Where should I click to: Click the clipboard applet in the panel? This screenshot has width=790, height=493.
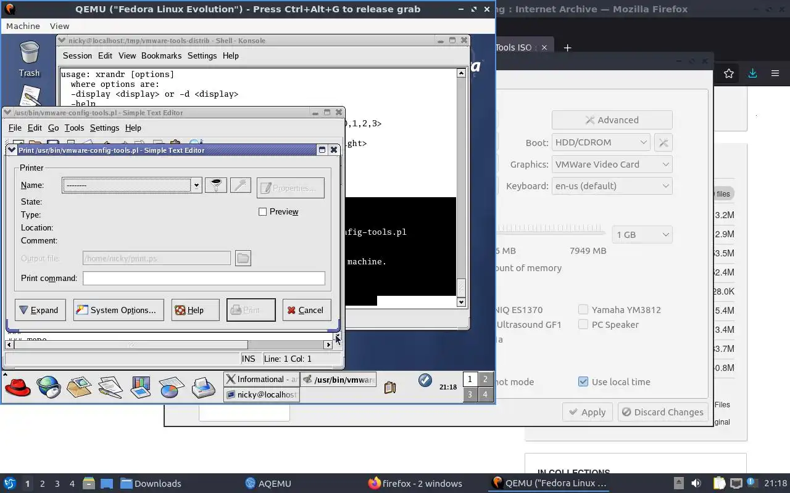click(390, 387)
